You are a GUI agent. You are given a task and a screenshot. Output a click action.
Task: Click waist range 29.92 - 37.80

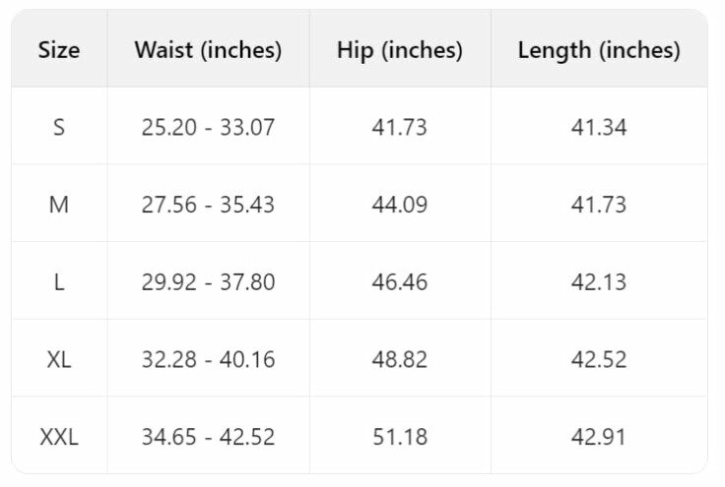(208, 282)
